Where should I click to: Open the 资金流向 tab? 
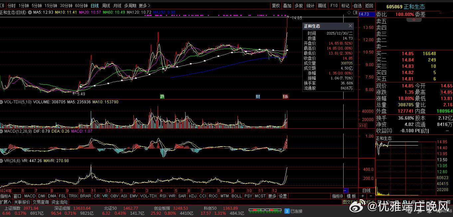pyautogui.click(x=60, y=202)
